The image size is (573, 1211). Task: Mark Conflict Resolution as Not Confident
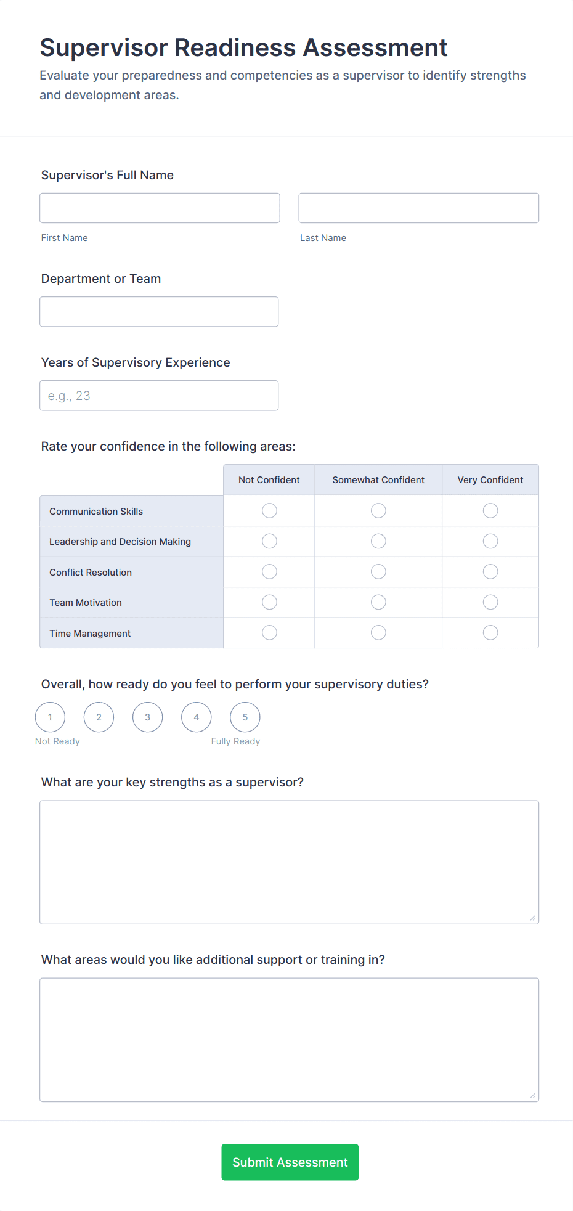click(269, 572)
